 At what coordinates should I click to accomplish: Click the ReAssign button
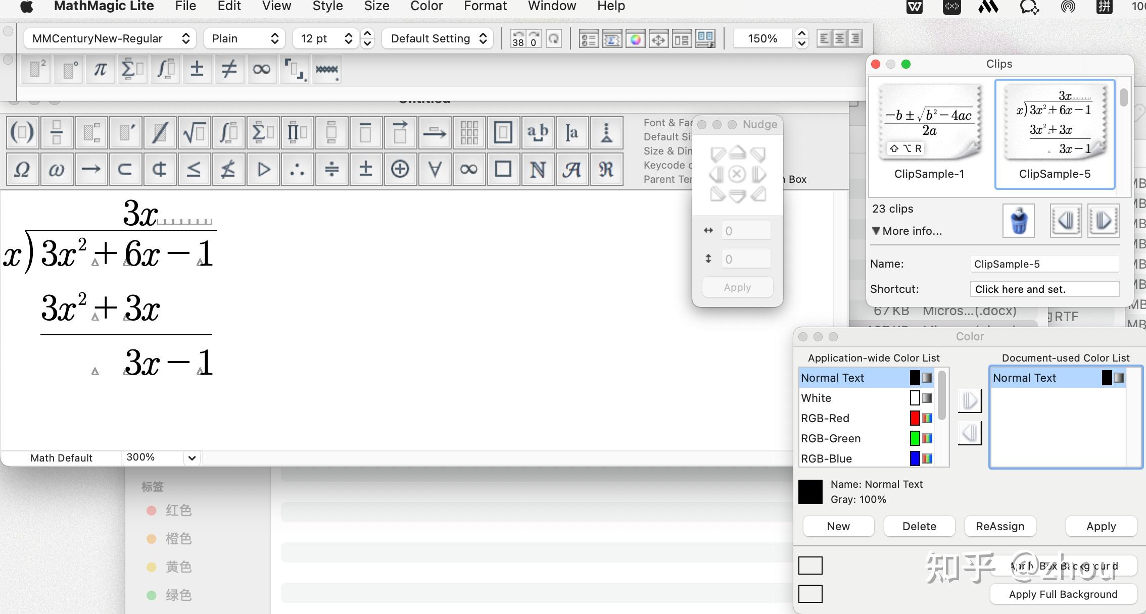coord(1000,526)
